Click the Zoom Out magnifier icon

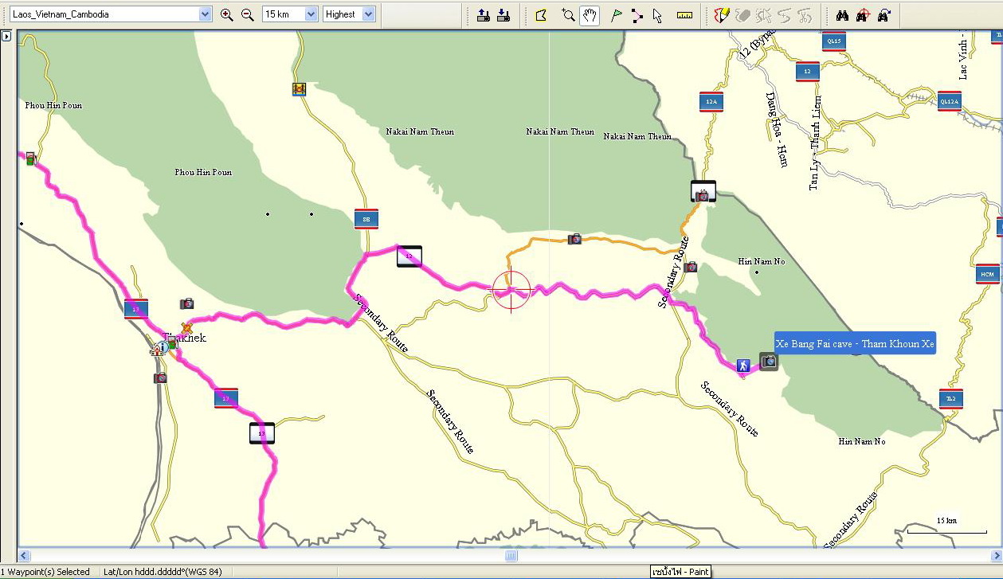(247, 14)
